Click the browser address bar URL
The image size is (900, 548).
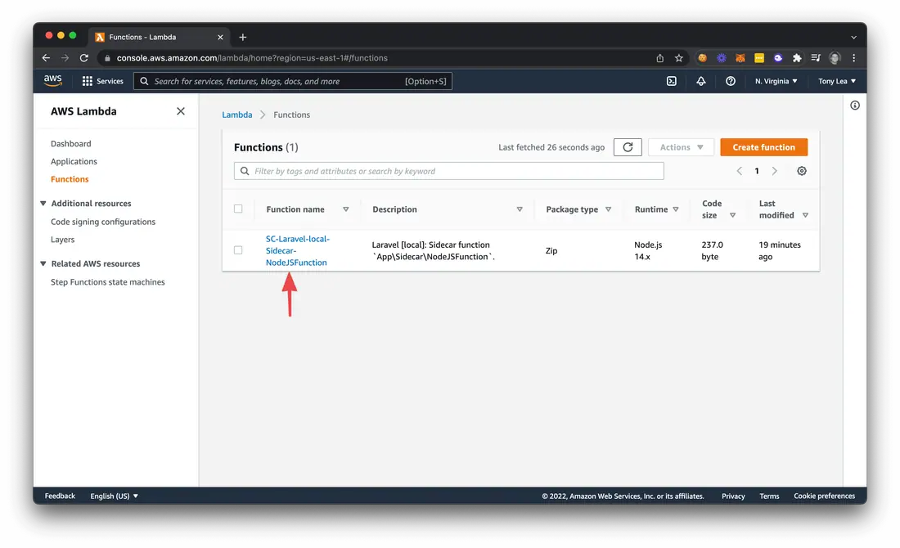252,58
